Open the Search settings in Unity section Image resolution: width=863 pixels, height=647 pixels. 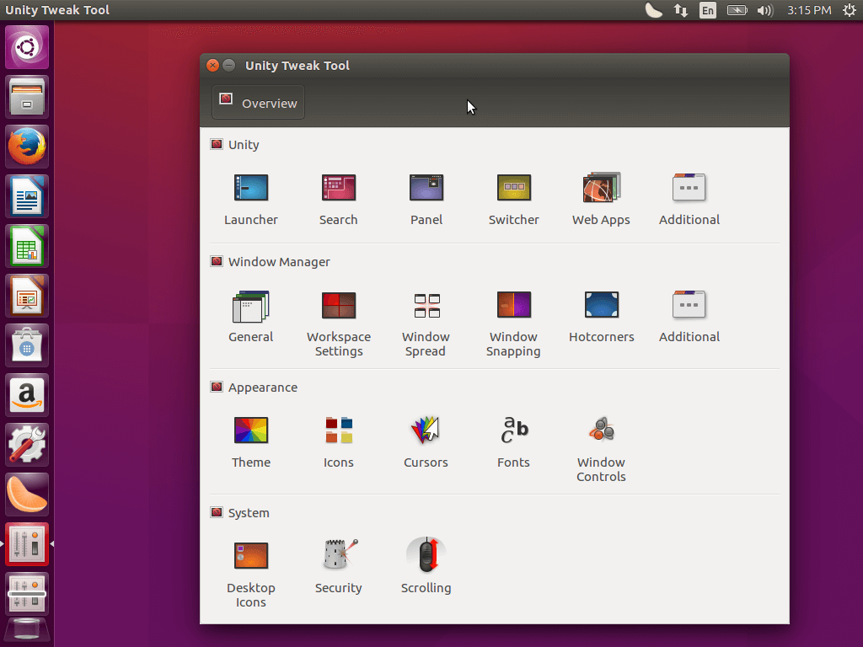[x=338, y=188]
